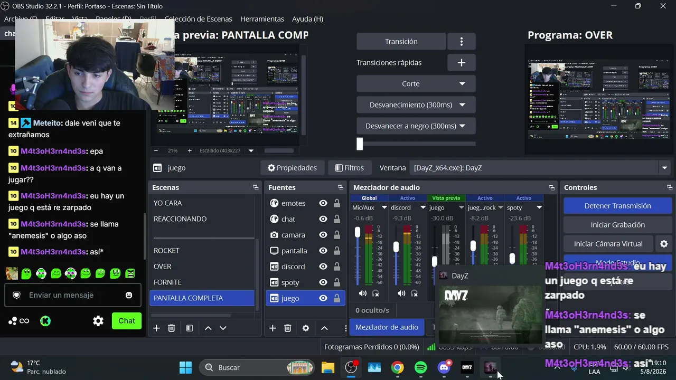Open Spotify from the taskbar
This screenshot has height=380, width=676.
point(421,367)
